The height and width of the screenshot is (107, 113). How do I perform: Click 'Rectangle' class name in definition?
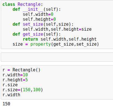coord(29,4)
